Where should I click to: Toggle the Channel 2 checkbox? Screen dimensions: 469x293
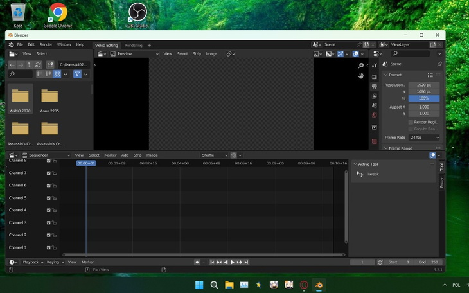(x=49, y=235)
